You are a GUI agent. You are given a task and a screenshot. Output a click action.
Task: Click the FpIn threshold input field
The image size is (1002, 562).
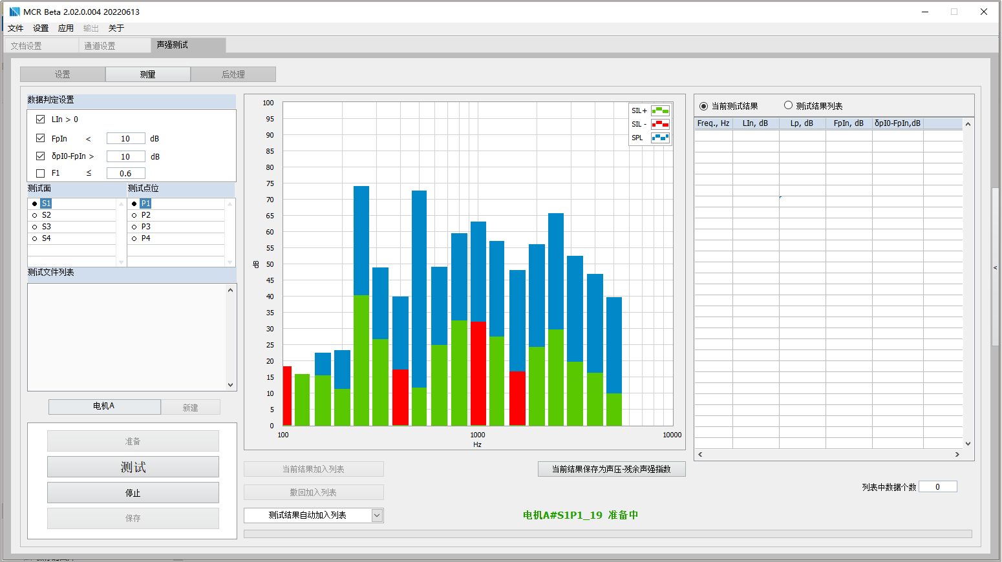pos(125,138)
